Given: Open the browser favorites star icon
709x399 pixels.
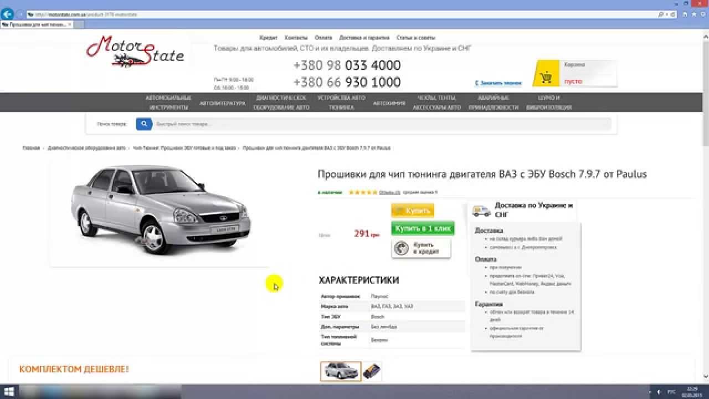Looking at the screenshot, I should 694,14.
